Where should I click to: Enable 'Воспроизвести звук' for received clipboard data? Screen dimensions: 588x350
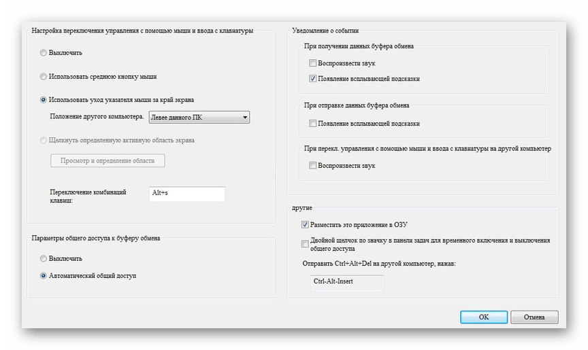coord(312,63)
